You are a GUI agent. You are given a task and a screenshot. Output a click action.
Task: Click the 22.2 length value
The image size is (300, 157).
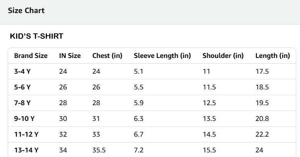(x=262, y=134)
